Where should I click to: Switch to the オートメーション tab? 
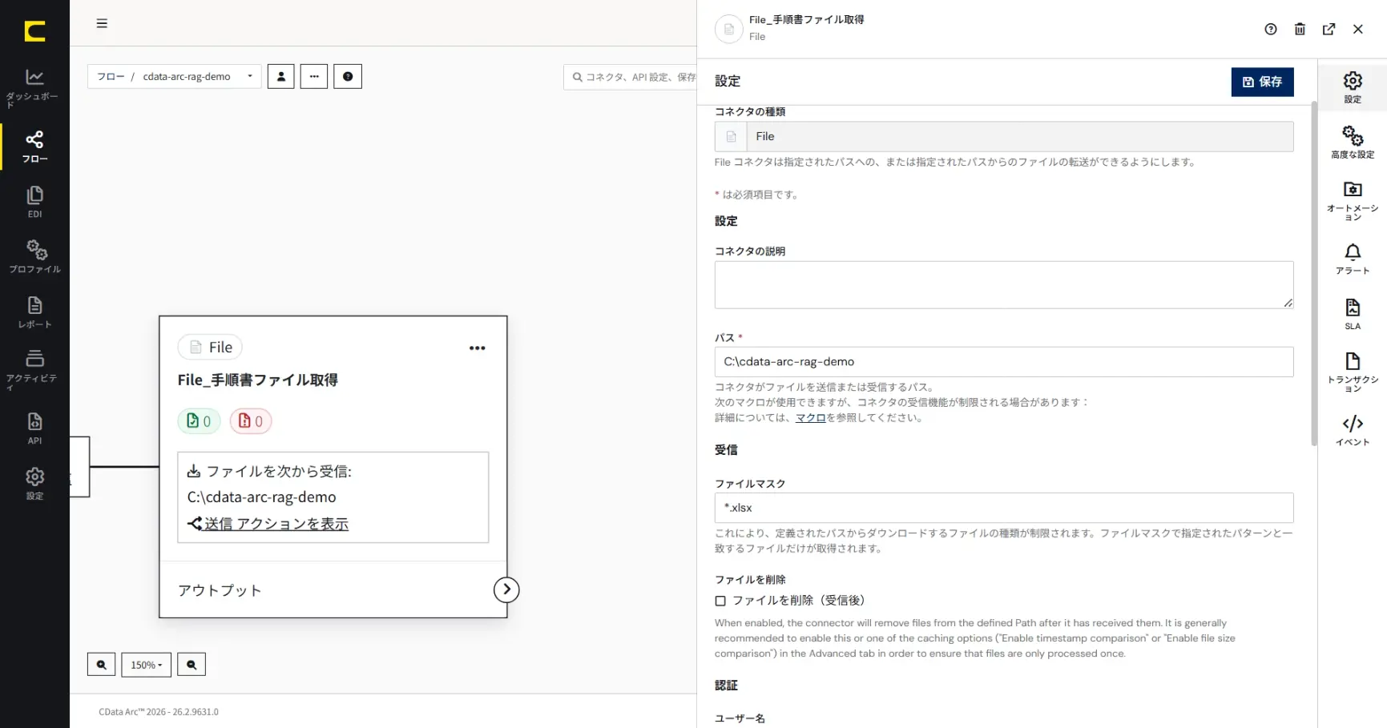[1353, 201]
